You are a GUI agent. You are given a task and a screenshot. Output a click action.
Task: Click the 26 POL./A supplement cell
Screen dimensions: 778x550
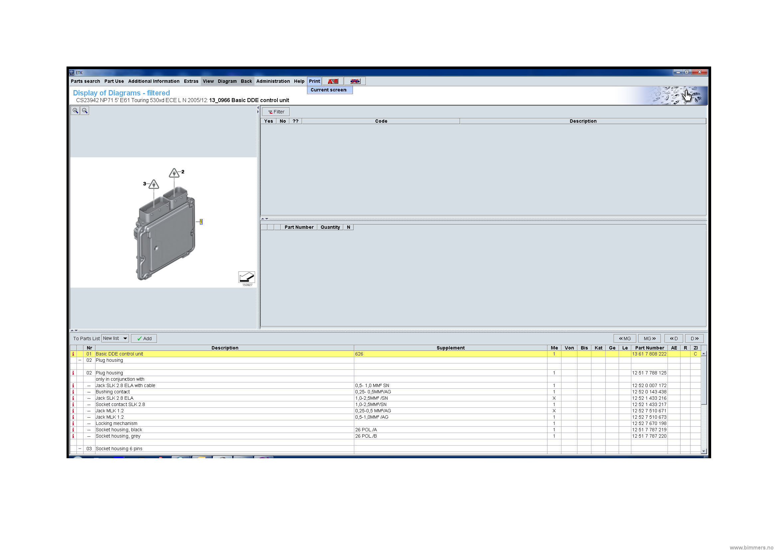450,430
